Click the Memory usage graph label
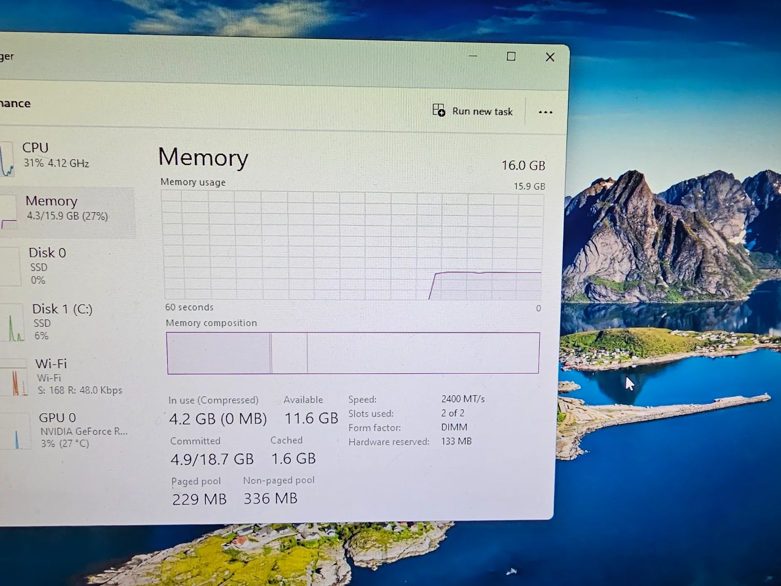Image resolution: width=781 pixels, height=586 pixels. (193, 182)
